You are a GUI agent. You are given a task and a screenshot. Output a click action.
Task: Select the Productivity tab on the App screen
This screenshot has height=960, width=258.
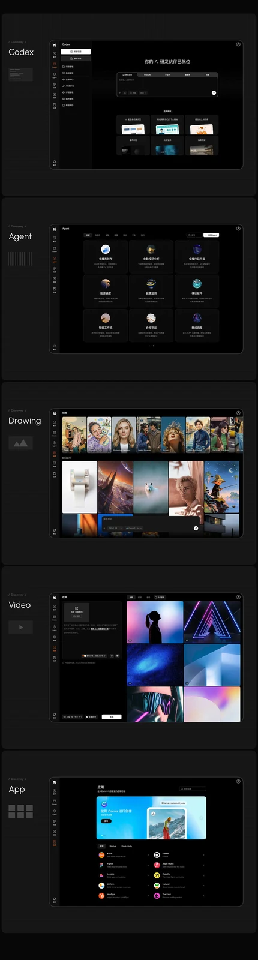coord(127,846)
